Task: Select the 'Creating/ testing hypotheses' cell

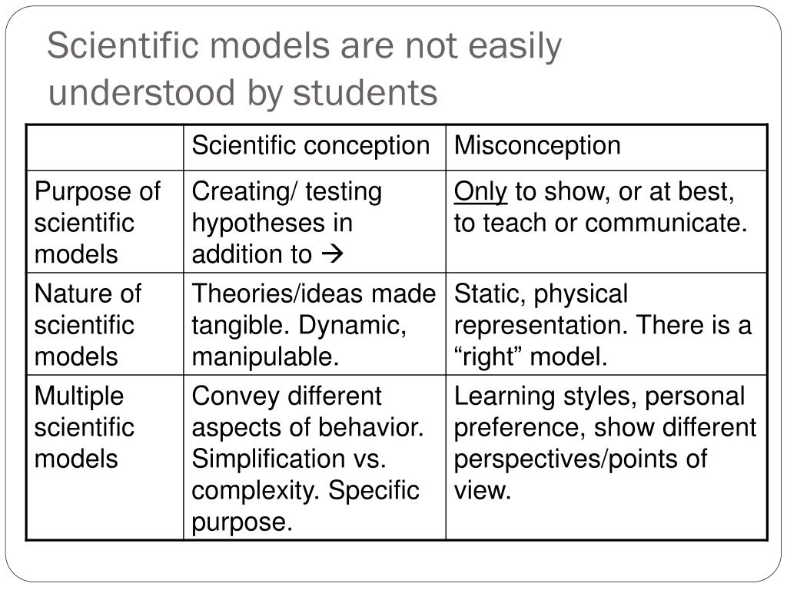Action: (x=314, y=222)
